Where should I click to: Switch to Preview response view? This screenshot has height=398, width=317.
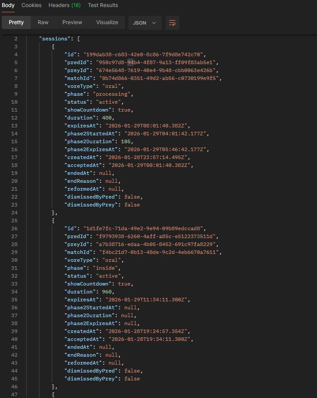click(72, 22)
